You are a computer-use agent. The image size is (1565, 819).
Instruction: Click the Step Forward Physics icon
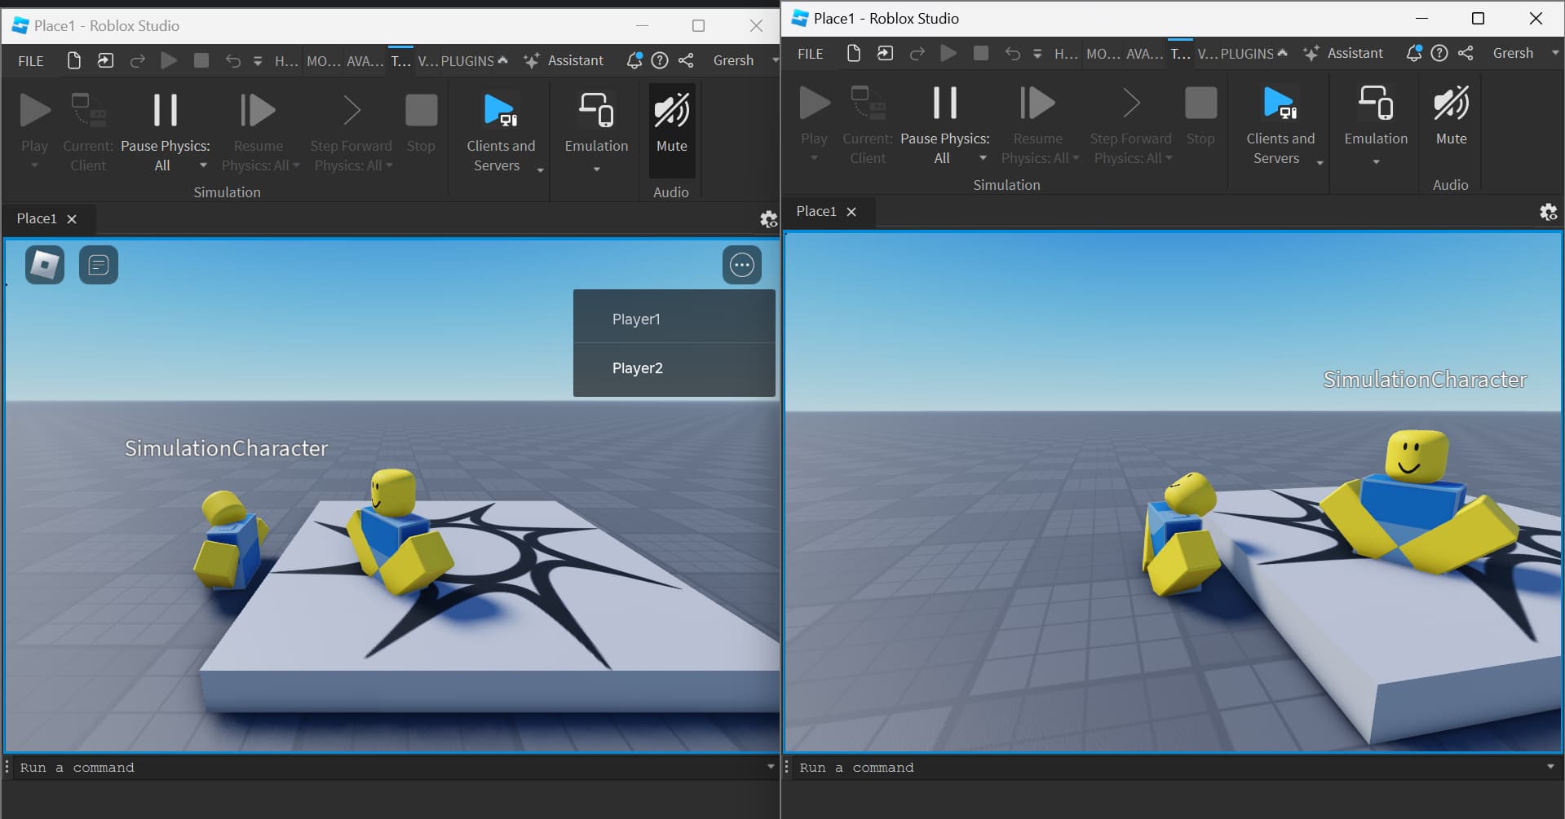(350, 110)
